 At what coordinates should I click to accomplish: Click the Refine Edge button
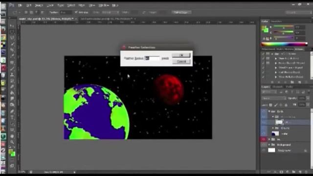[181, 12]
